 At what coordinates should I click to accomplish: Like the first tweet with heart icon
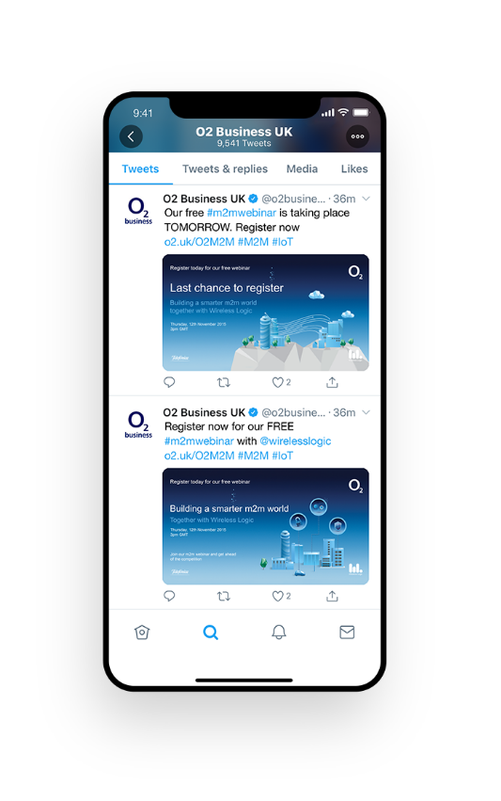coord(277,382)
